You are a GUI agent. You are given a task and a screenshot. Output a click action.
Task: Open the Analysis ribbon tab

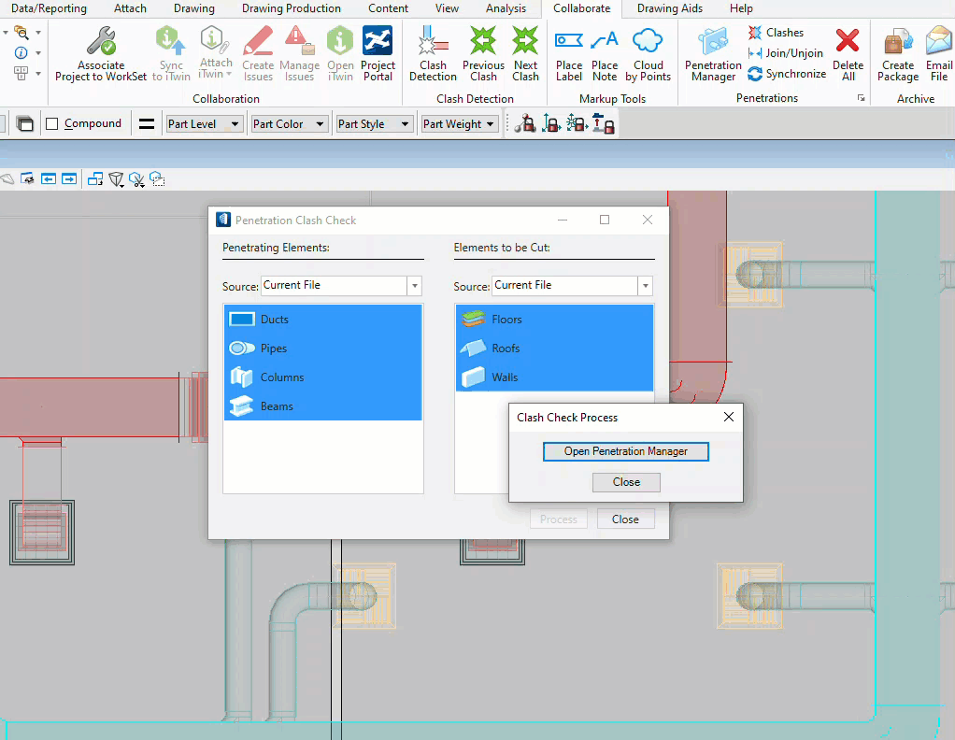[x=506, y=8]
